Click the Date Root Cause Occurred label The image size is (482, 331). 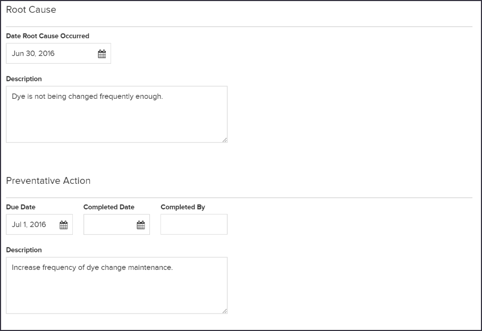(48, 36)
